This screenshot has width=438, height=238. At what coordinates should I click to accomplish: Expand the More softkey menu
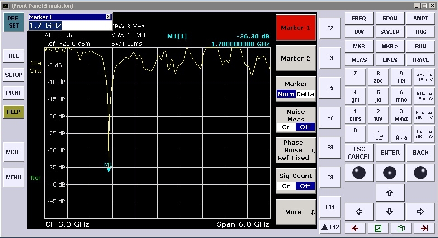point(296,212)
